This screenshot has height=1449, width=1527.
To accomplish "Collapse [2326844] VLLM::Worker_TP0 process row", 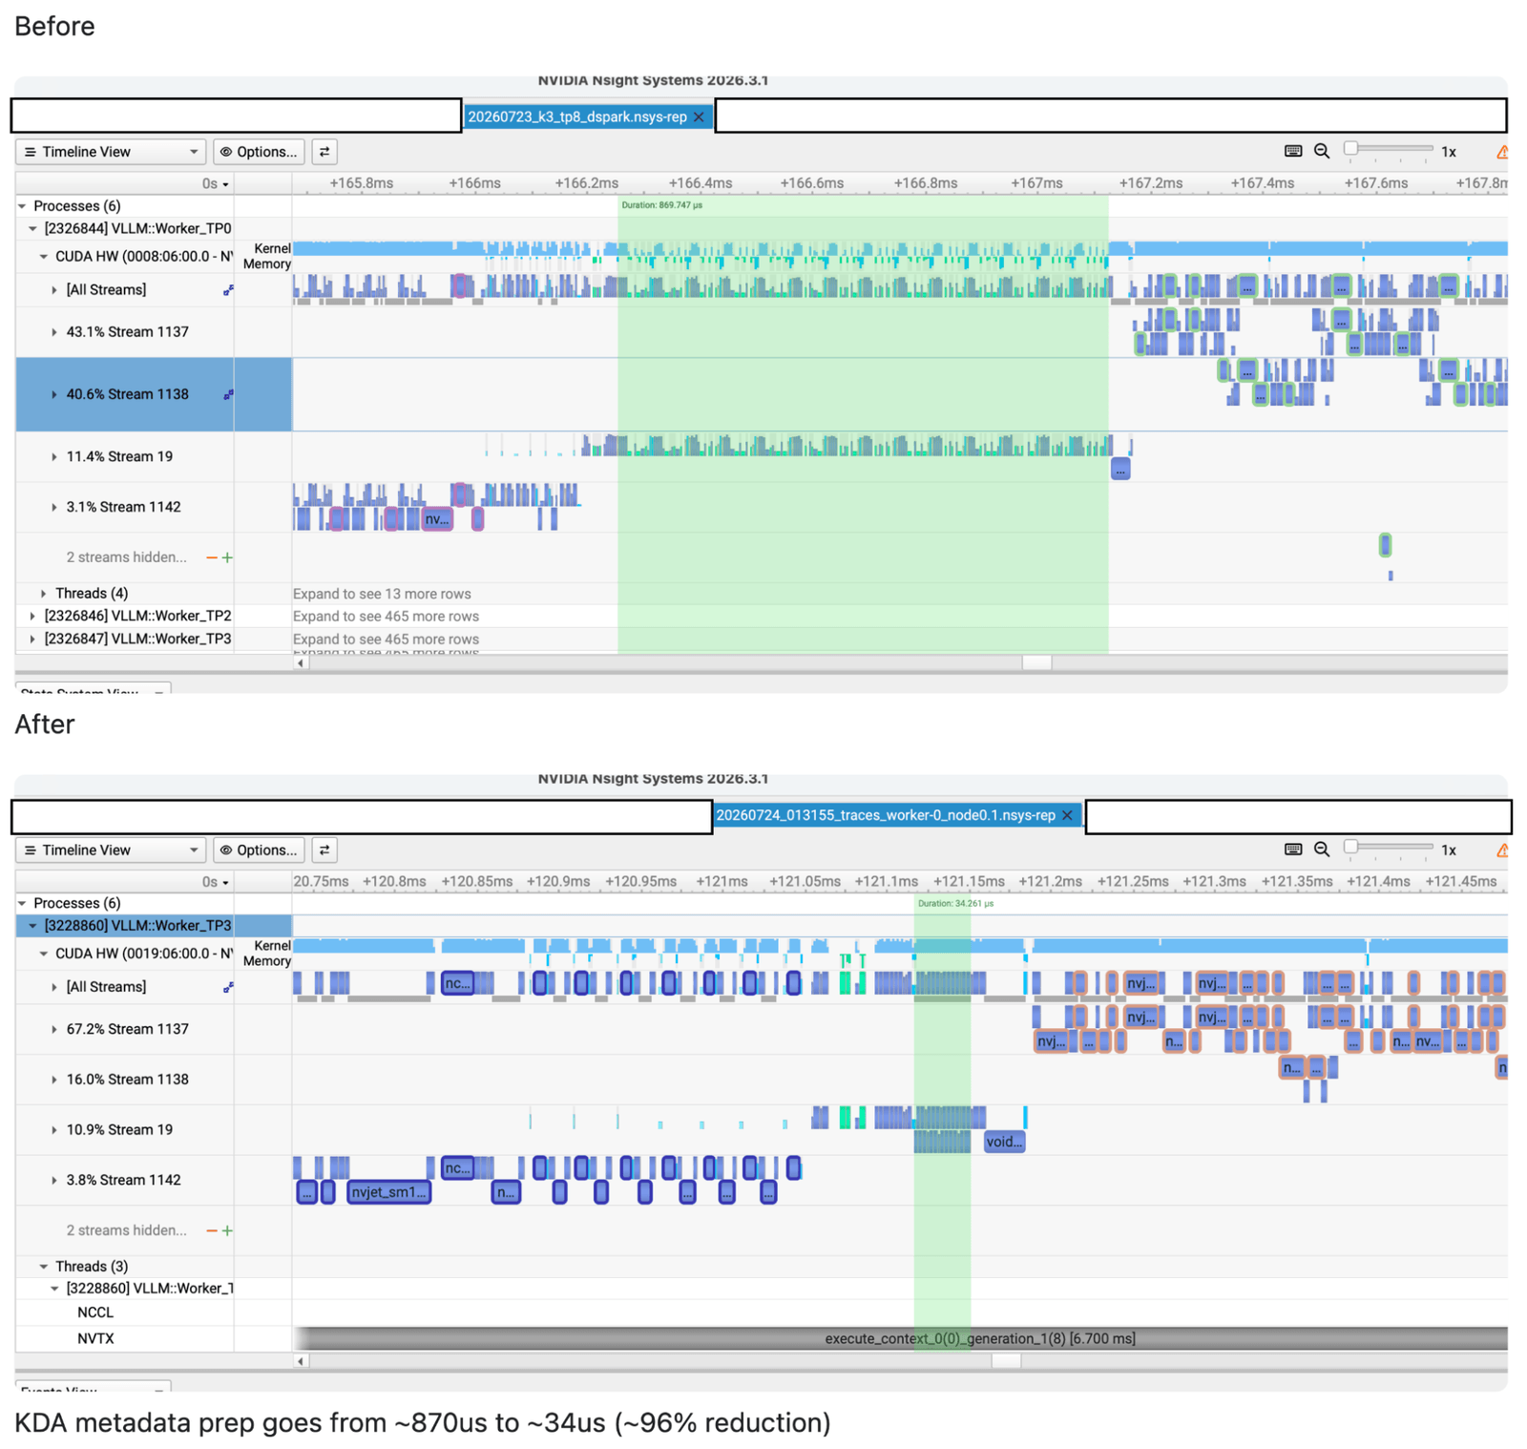I will (32, 229).
